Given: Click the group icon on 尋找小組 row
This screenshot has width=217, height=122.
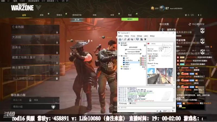Looking at the screenshot, I should point(53,107).
